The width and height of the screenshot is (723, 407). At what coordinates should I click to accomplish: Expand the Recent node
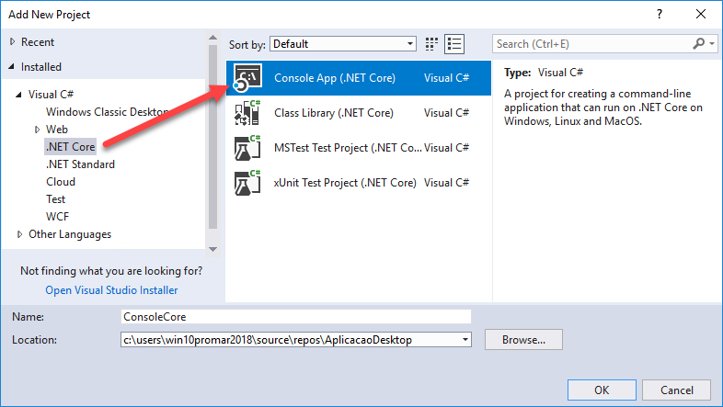(x=13, y=42)
